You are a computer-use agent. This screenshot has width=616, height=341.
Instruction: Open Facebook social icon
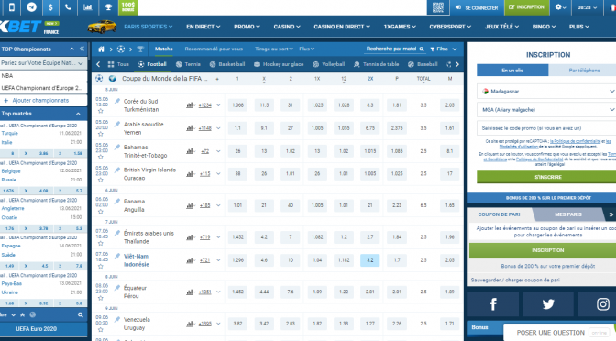[493, 304]
